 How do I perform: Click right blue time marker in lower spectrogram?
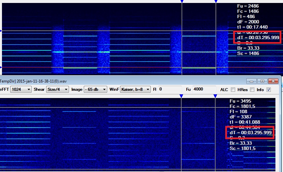click(x=215, y=96)
